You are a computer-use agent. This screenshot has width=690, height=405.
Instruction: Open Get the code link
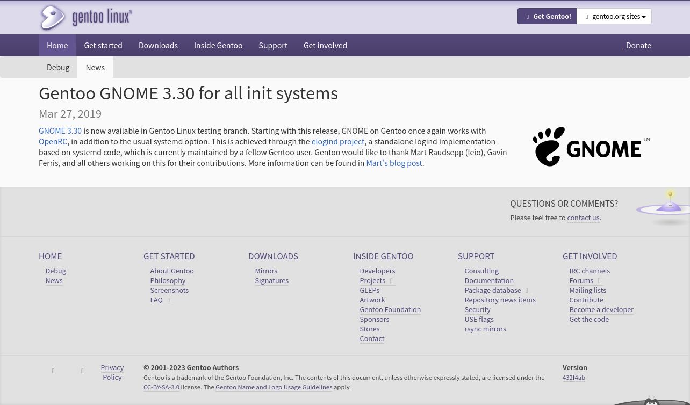click(x=589, y=319)
